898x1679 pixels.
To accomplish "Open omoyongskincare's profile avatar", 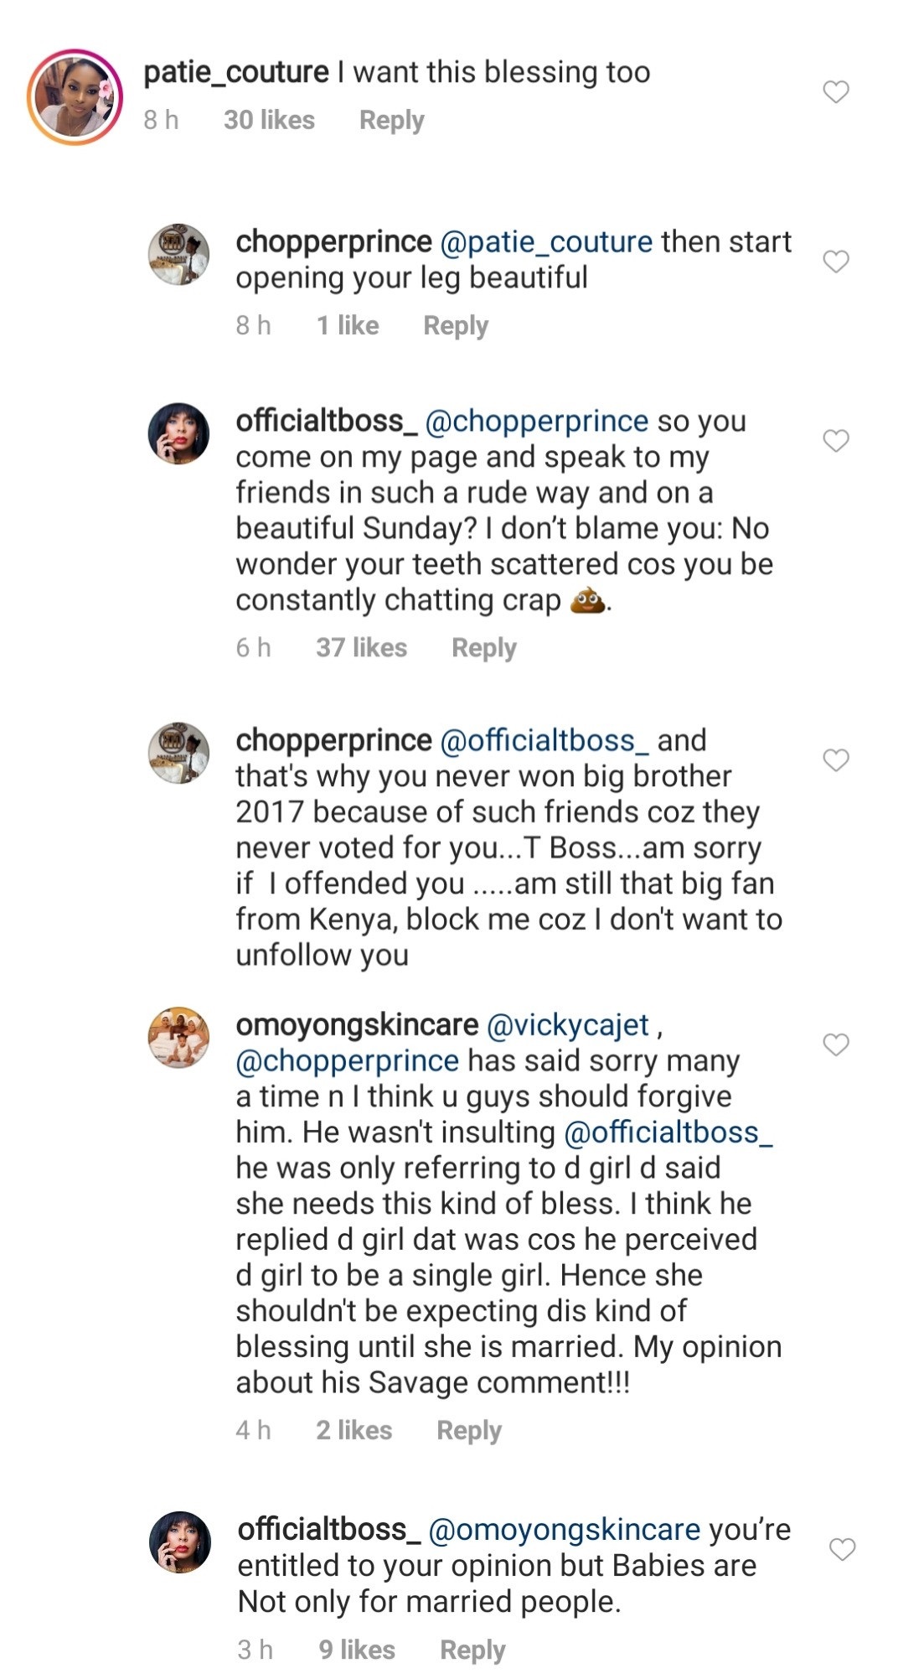I will click(178, 1037).
